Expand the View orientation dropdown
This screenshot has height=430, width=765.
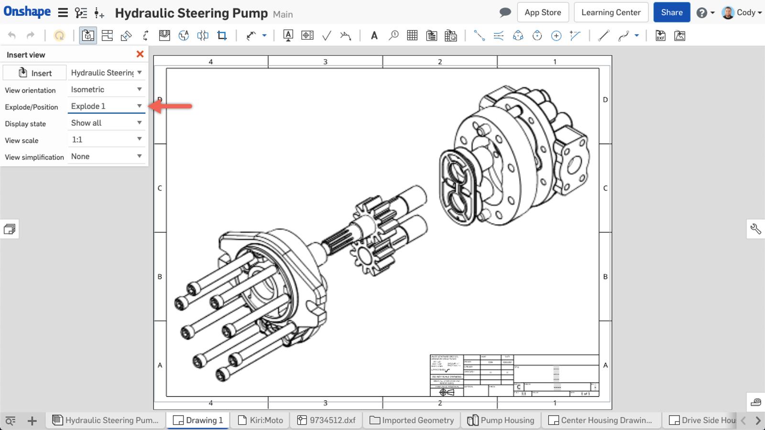coord(106,89)
